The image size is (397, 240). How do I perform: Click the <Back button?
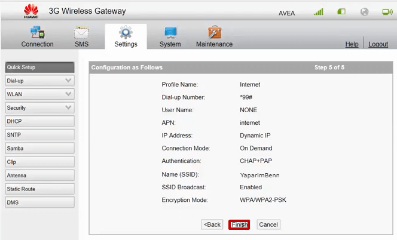pos(212,224)
